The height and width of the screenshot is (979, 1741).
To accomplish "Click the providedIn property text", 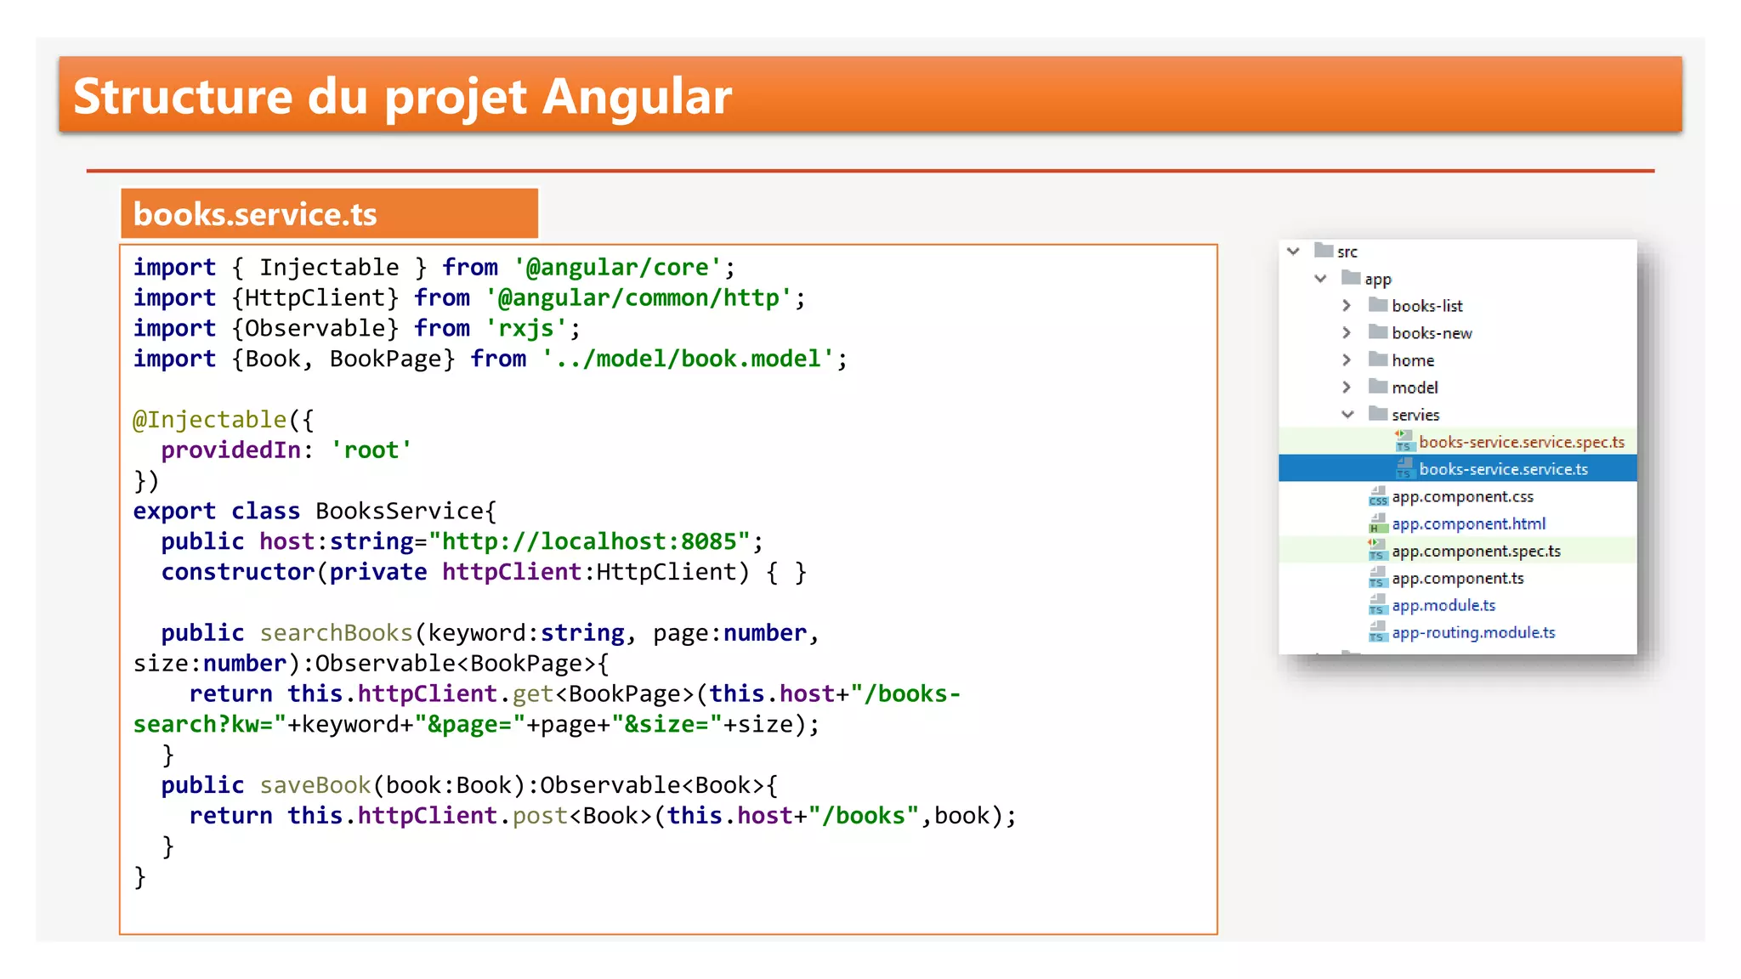I will click(231, 450).
